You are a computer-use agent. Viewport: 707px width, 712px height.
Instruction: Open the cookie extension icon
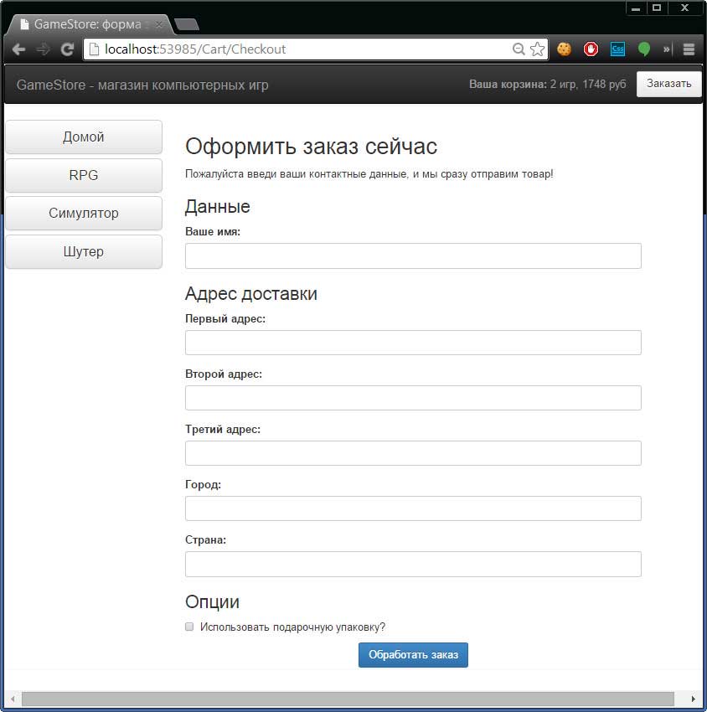click(564, 49)
